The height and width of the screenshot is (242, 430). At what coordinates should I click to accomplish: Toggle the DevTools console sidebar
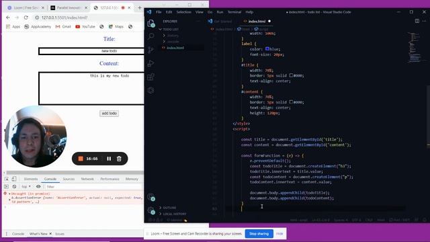(6, 187)
